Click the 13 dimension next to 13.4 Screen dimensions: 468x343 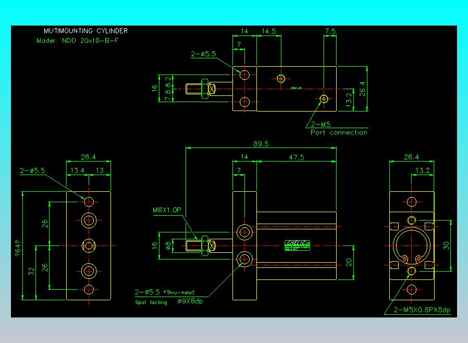tap(100, 170)
